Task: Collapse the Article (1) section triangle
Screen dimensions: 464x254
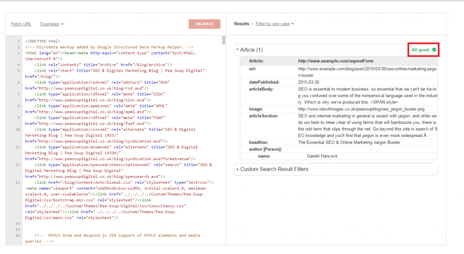Action: [237, 50]
